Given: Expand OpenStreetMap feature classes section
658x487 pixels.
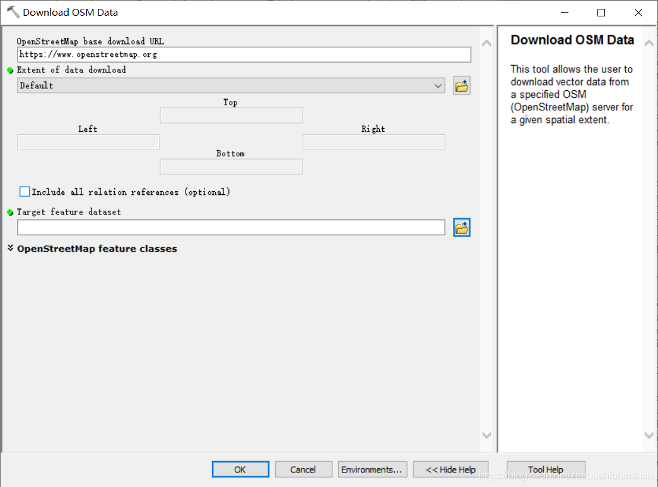Looking at the screenshot, I should pos(11,249).
